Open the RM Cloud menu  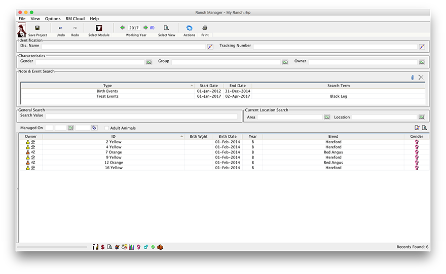click(75, 19)
